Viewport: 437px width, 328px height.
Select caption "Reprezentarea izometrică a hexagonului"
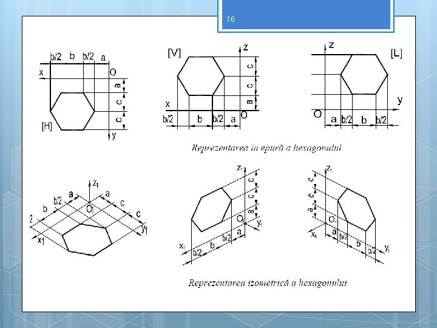pos(268,283)
